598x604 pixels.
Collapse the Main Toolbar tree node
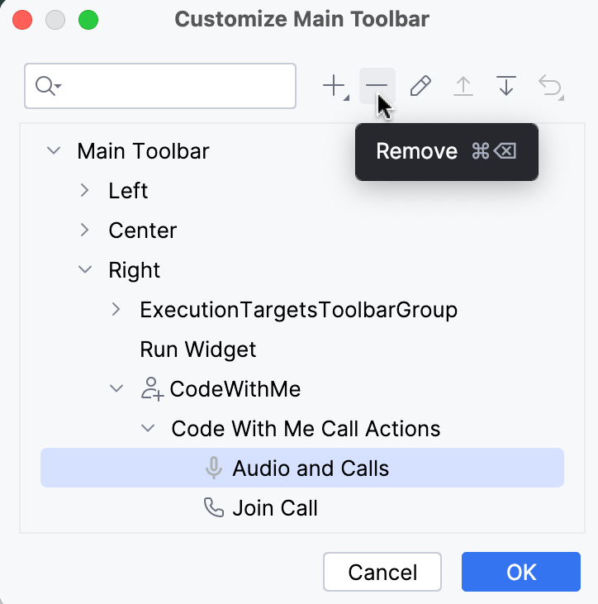(54, 151)
